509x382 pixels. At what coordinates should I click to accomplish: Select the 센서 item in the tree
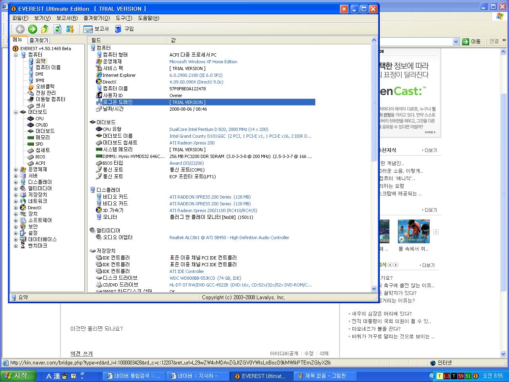click(40, 105)
